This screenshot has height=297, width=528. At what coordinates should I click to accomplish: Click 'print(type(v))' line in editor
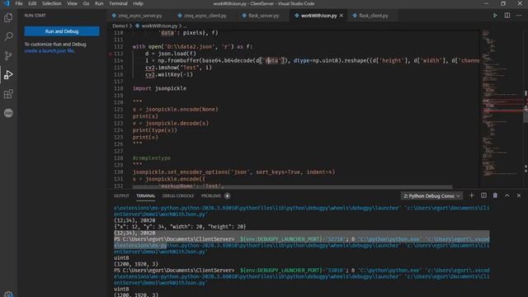click(x=154, y=130)
